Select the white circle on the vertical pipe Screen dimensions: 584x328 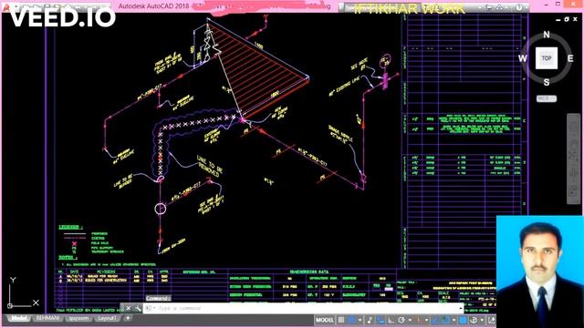161,209
